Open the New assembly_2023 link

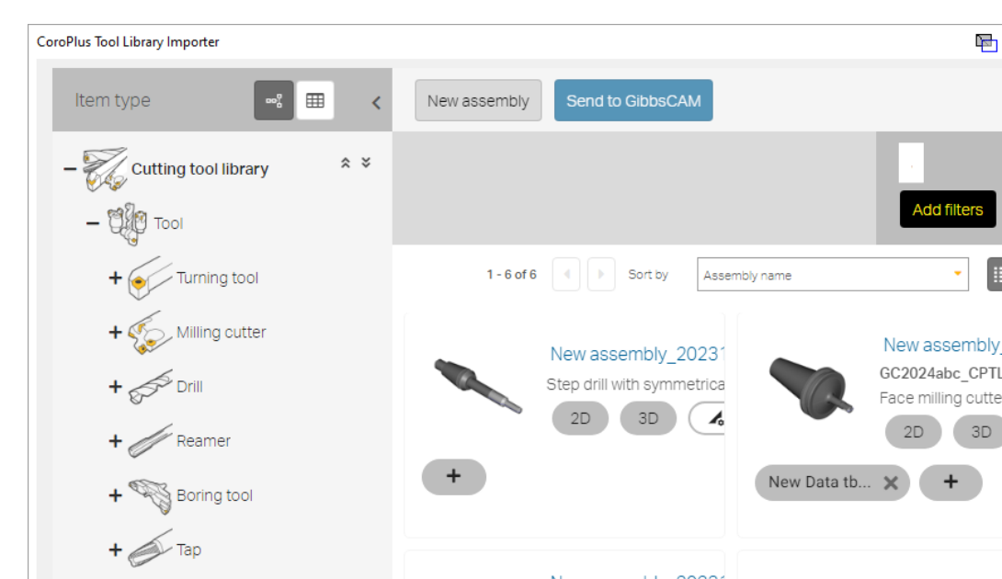[x=637, y=354]
